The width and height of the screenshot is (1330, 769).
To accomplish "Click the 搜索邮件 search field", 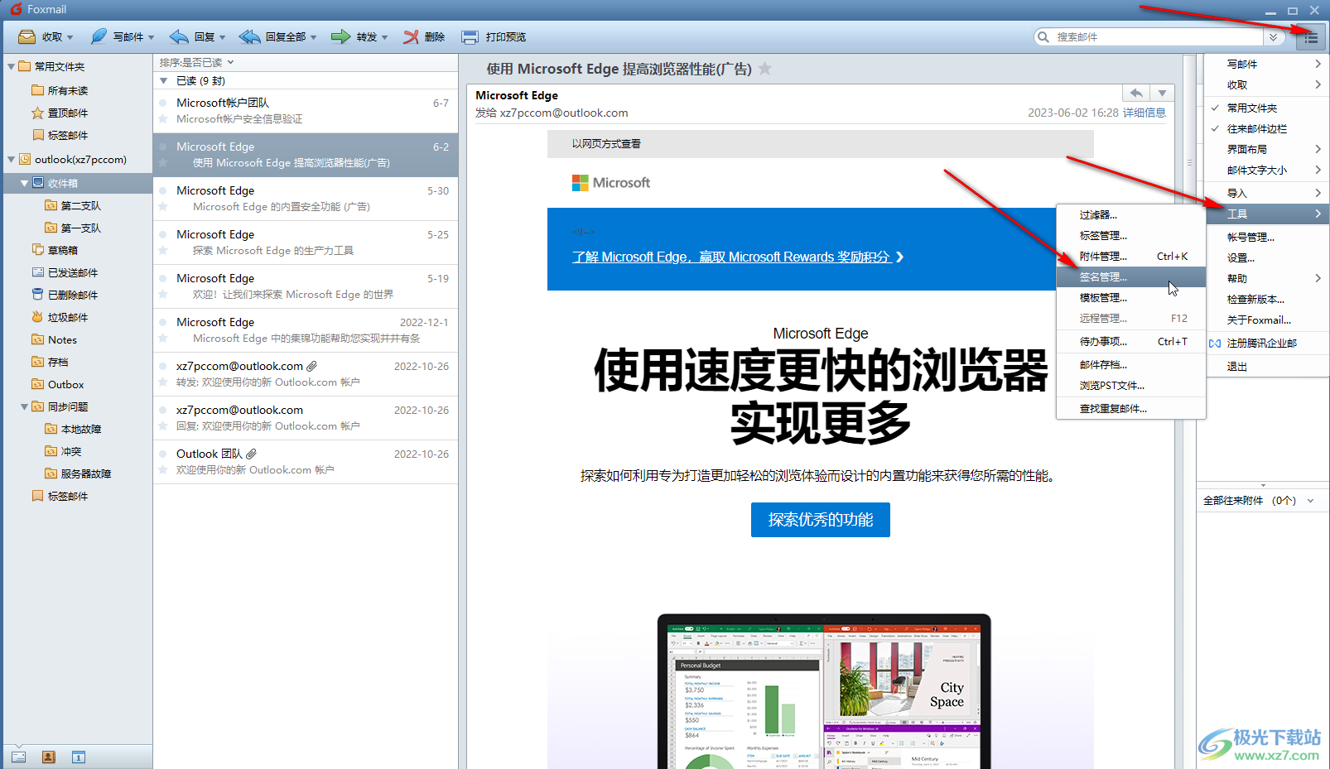I will pos(1158,37).
